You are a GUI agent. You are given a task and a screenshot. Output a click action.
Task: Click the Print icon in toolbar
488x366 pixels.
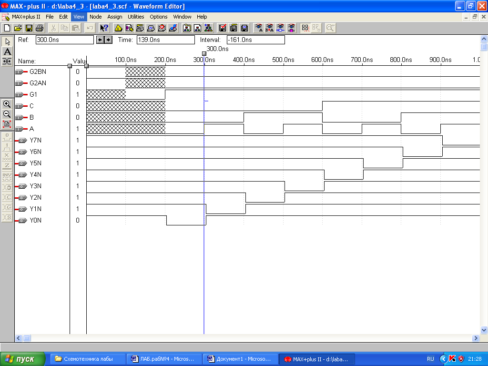(40, 28)
